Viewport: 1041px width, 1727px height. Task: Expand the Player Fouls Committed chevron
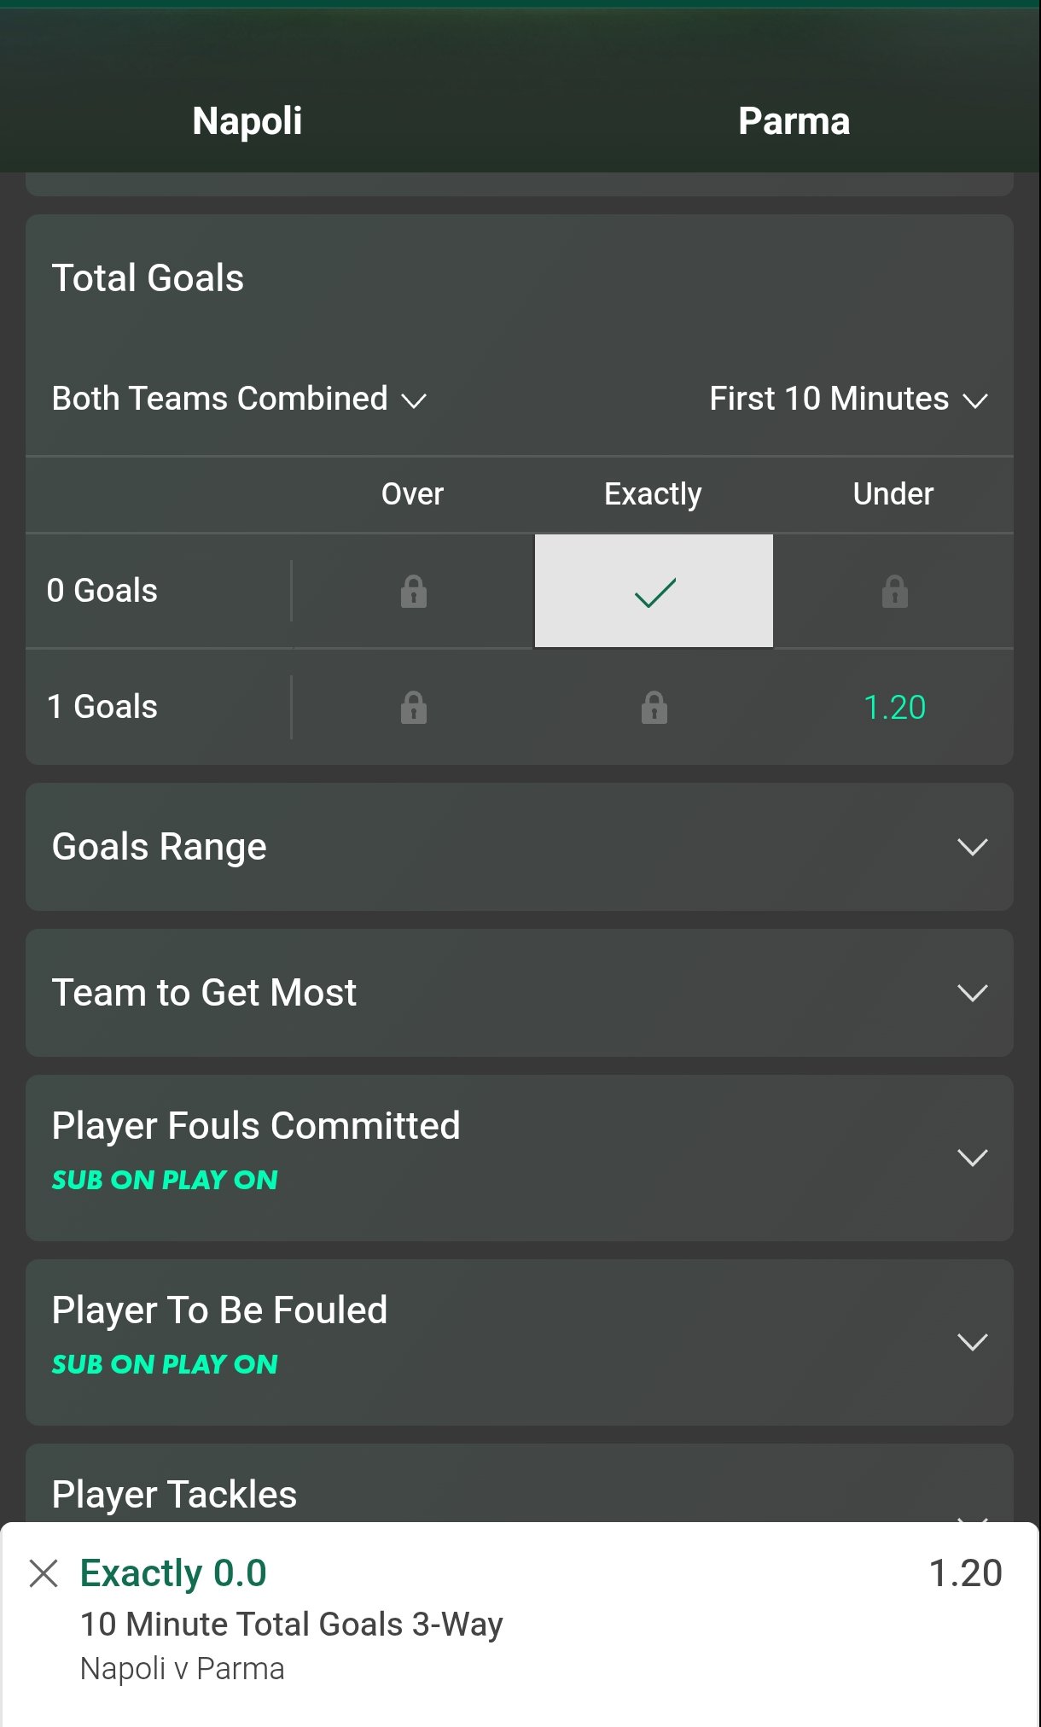coord(972,1158)
